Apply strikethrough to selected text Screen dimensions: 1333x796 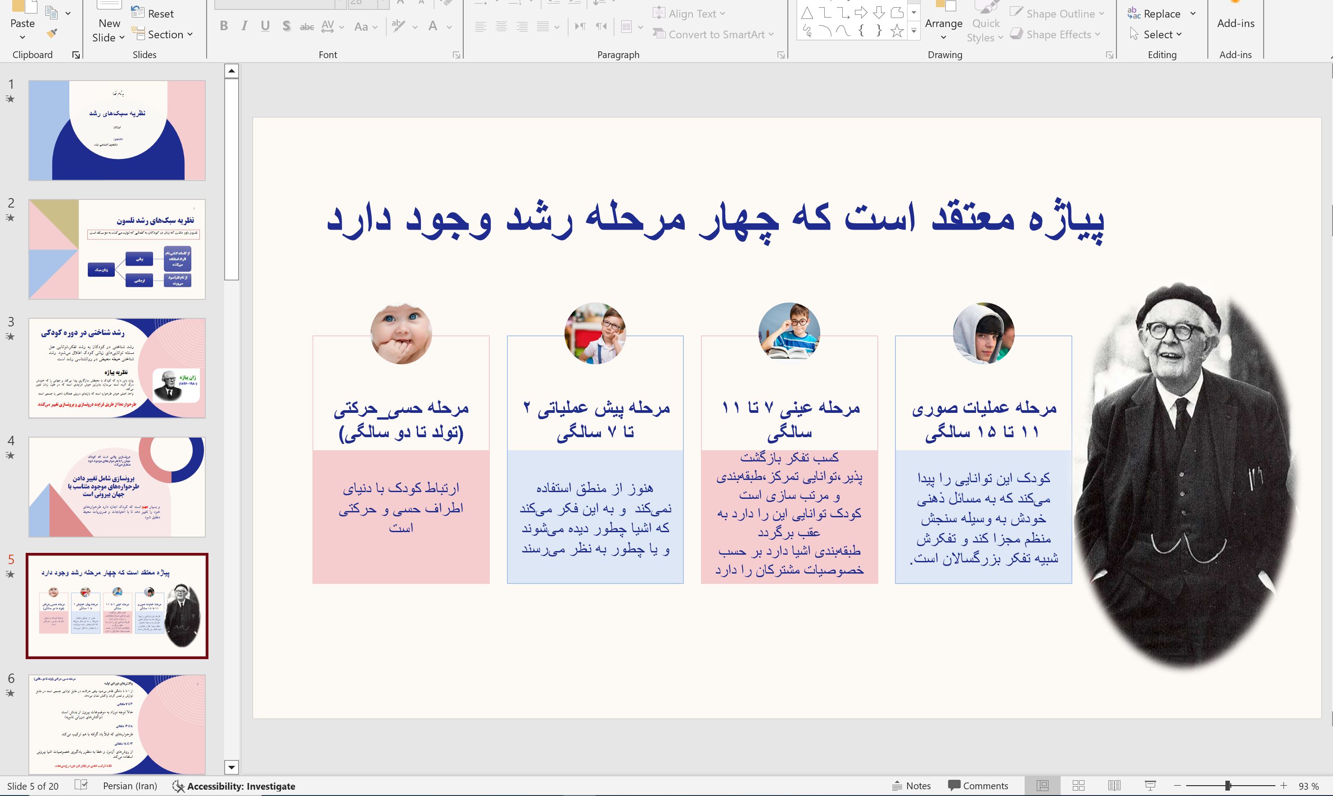306,25
